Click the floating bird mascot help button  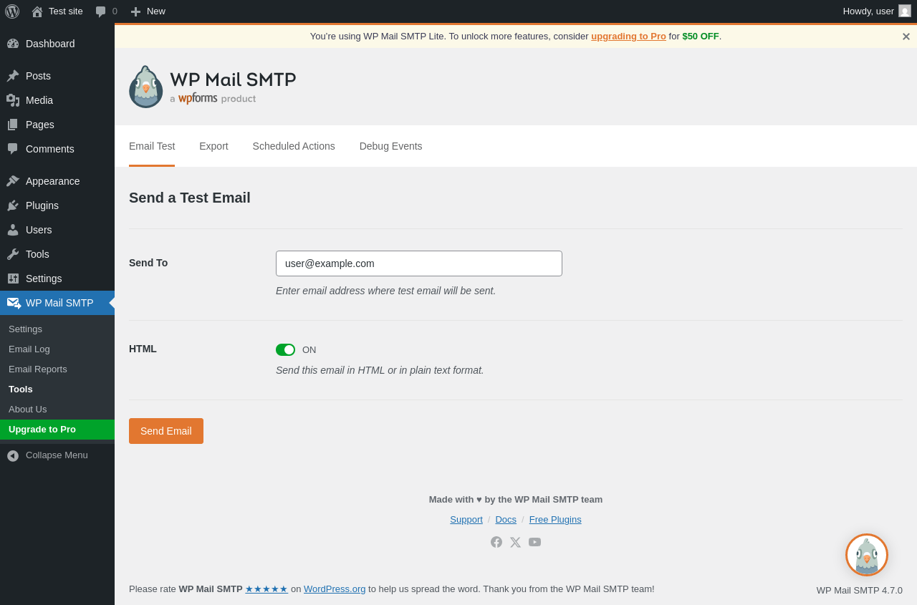[867, 555]
